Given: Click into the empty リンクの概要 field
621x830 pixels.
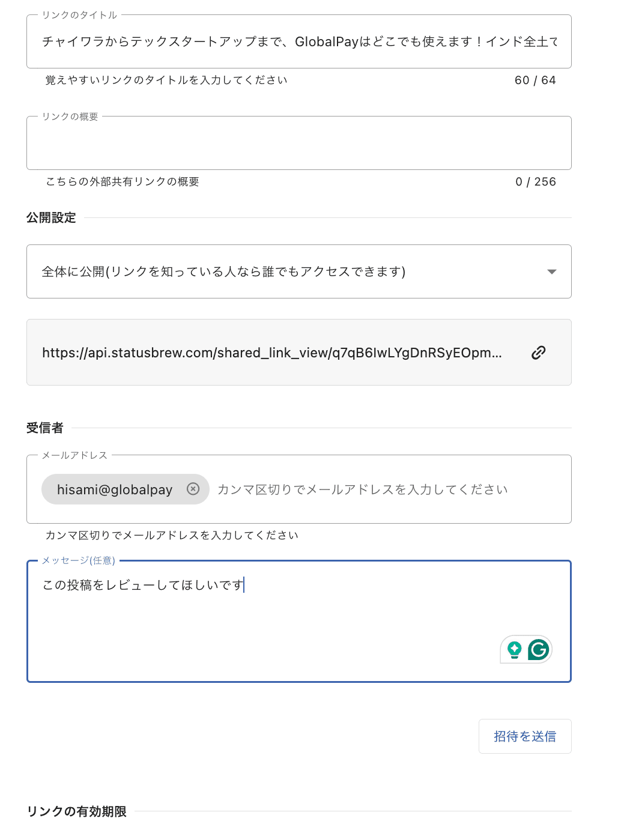Looking at the screenshot, I should tap(298, 144).
